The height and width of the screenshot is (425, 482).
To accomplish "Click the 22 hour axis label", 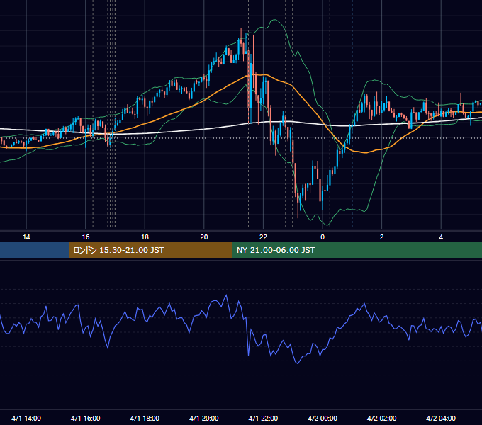I will tap(263, 237).
